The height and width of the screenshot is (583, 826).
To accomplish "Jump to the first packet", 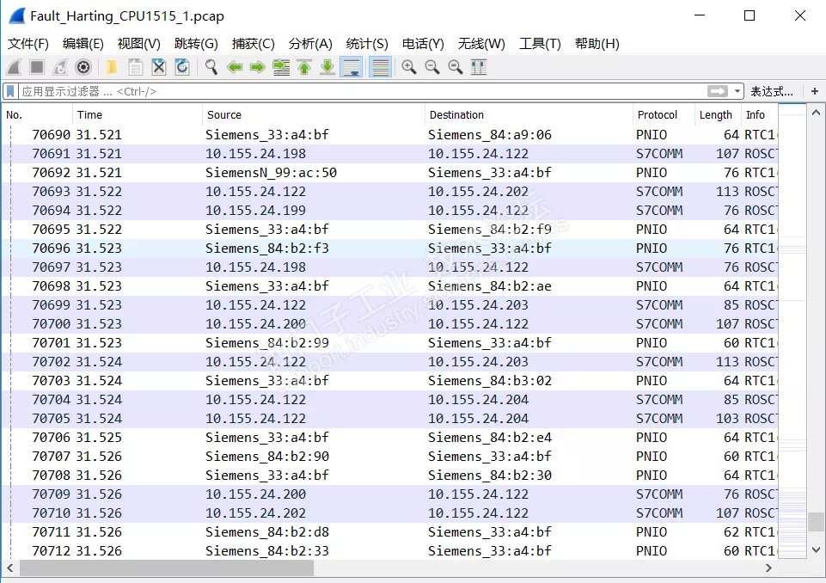I will coord(304,67).
